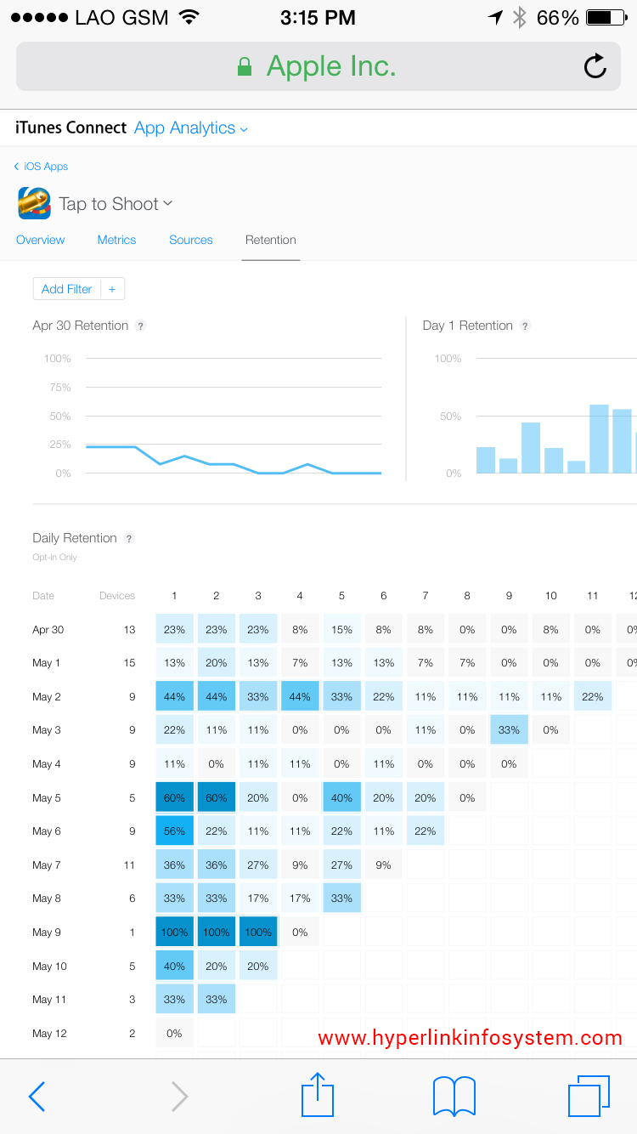This screenshot has width=637, height=1134.
Task: Tap the tallest bar in Day 1 Retention chart
Action: click(600, 439)
